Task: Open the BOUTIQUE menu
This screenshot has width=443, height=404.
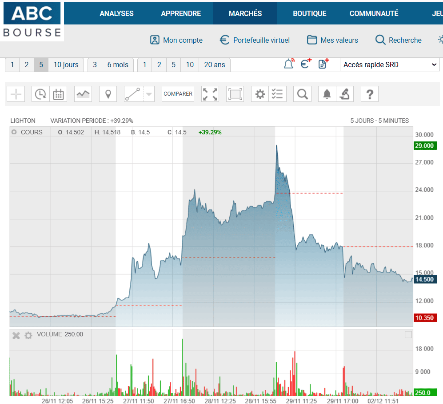Action: tap(309, 13)
